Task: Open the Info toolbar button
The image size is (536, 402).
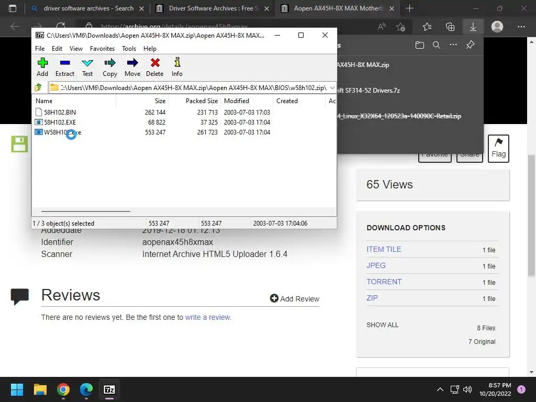Action: point(177,67)
